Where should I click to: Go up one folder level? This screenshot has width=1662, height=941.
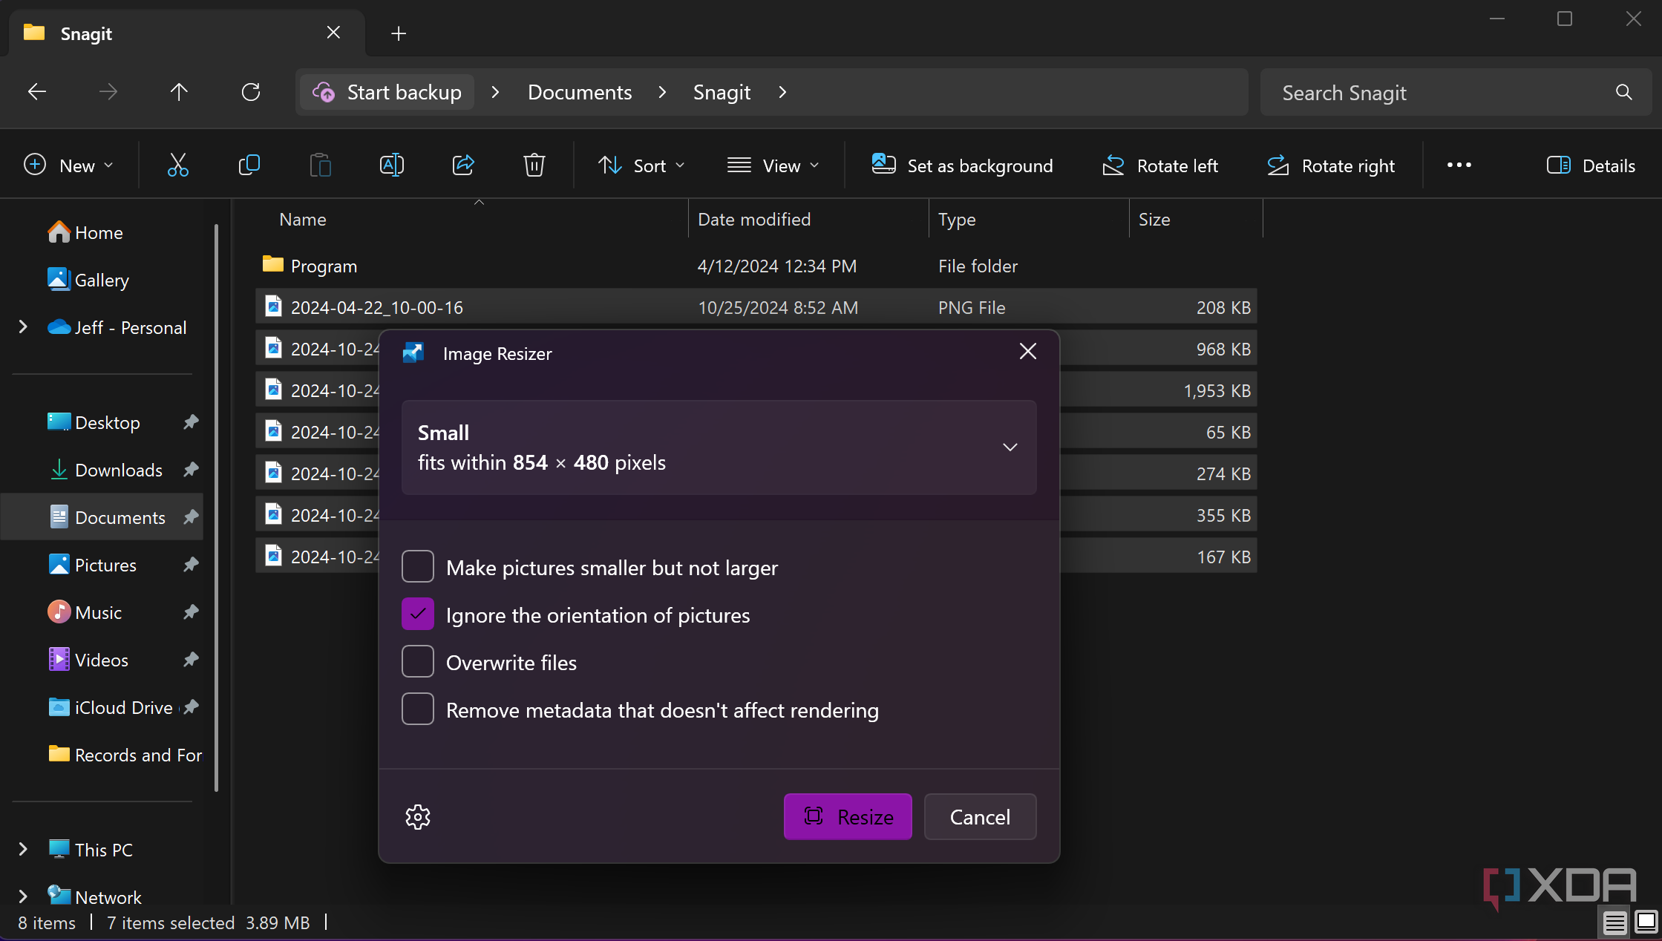[179, 92]
